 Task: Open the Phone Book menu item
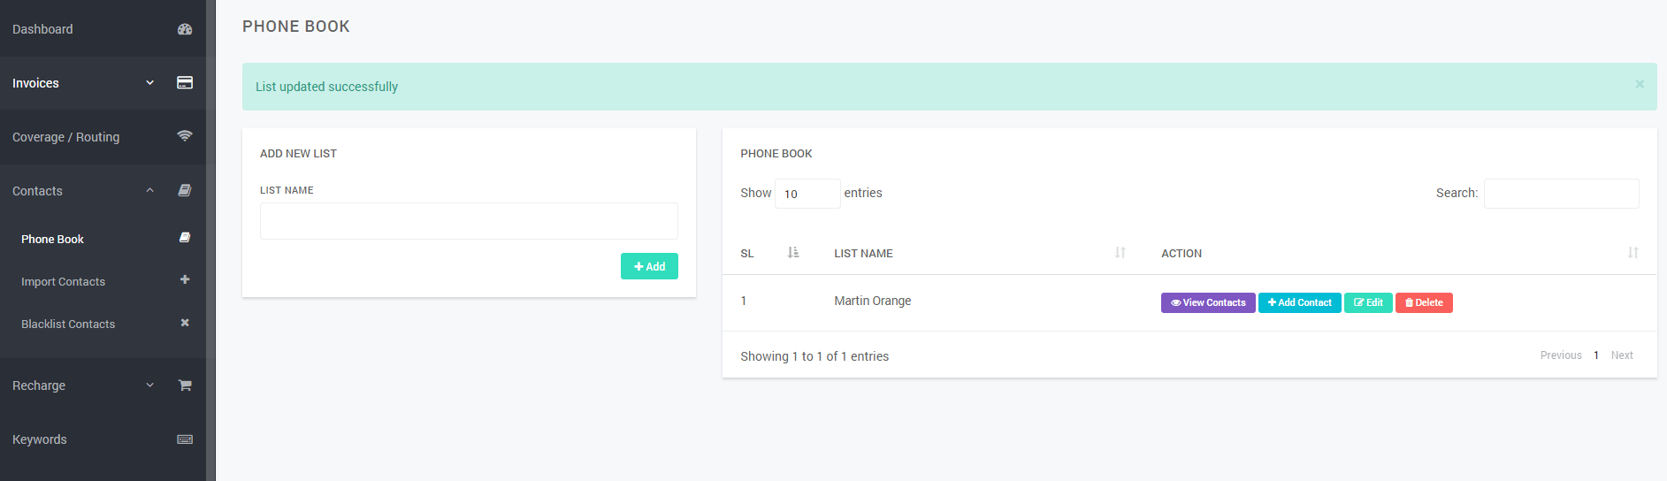coord(52,239)
